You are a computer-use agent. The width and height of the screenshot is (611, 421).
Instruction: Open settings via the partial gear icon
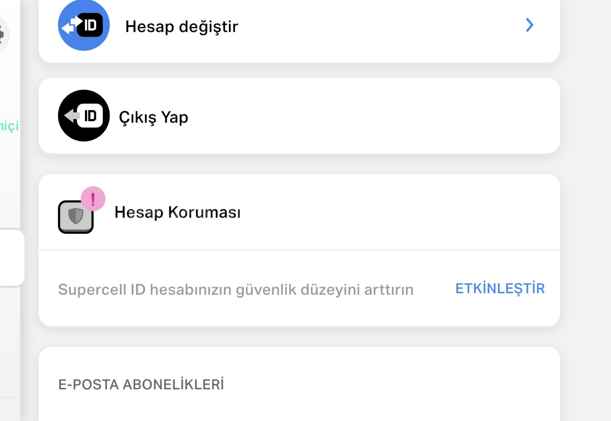(x=3, y=34)
